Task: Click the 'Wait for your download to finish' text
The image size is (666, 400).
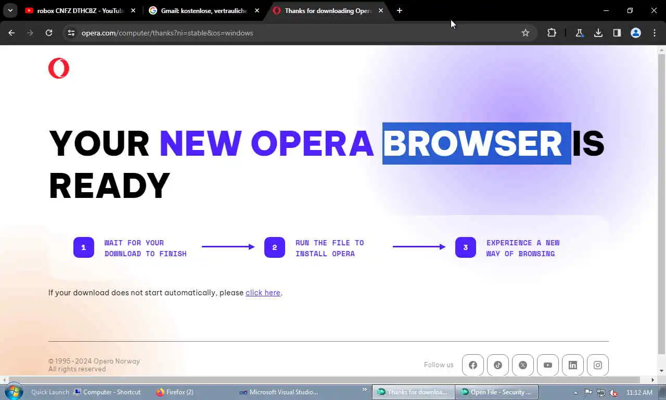Action: [145, 248]
